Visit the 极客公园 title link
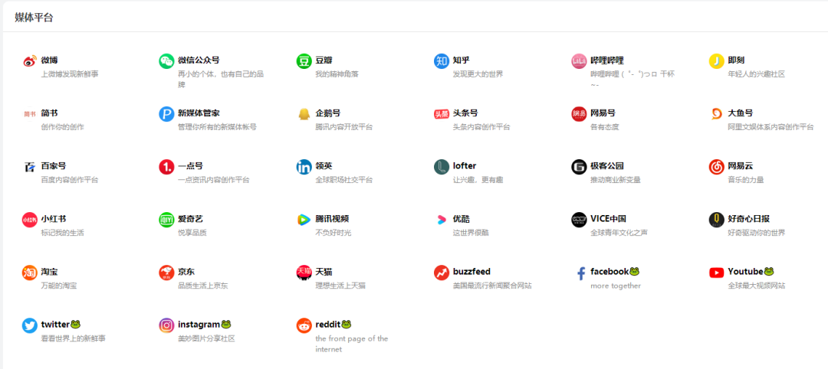The height and width of the screenshot is (369, 828). click(606, 166)
